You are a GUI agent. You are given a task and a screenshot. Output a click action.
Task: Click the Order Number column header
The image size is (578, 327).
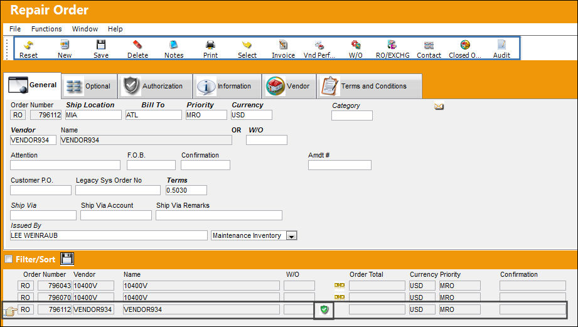pyautogui.click(x=44, y=275)
